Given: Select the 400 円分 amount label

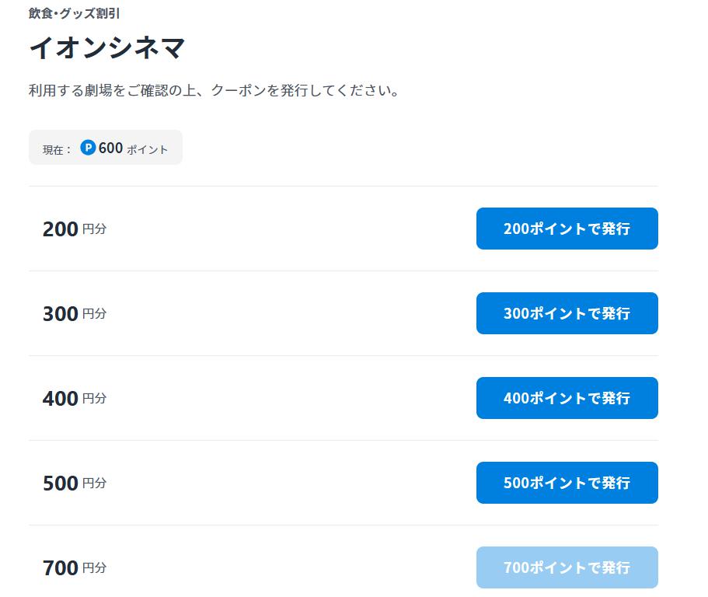Looking at the screenshot, I should tap(75, 398).
